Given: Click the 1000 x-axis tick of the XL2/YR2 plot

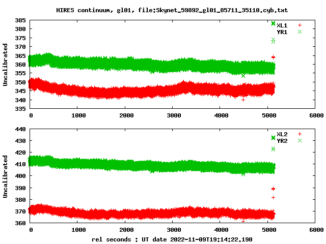Looking at the screenshot, I should pyautogui.click(x=78, y=230).
